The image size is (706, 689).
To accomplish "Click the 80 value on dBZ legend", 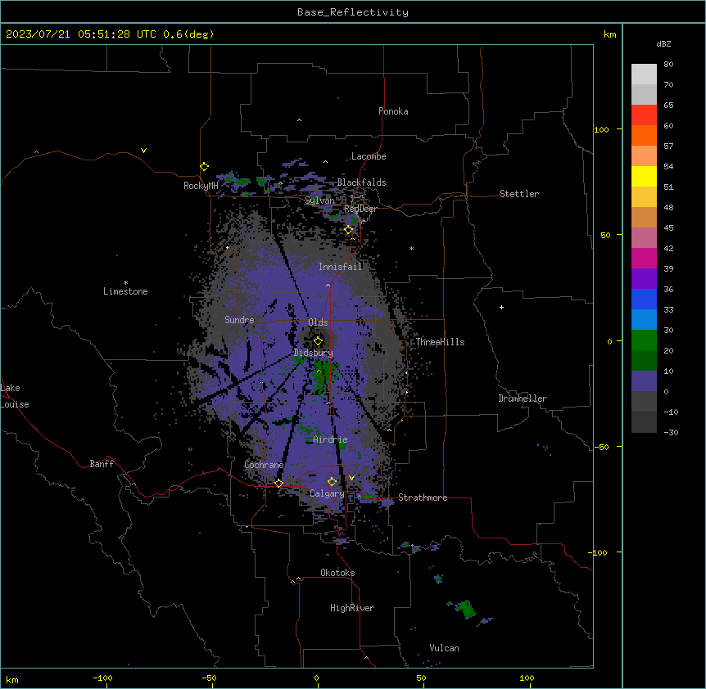I will 668,65.
